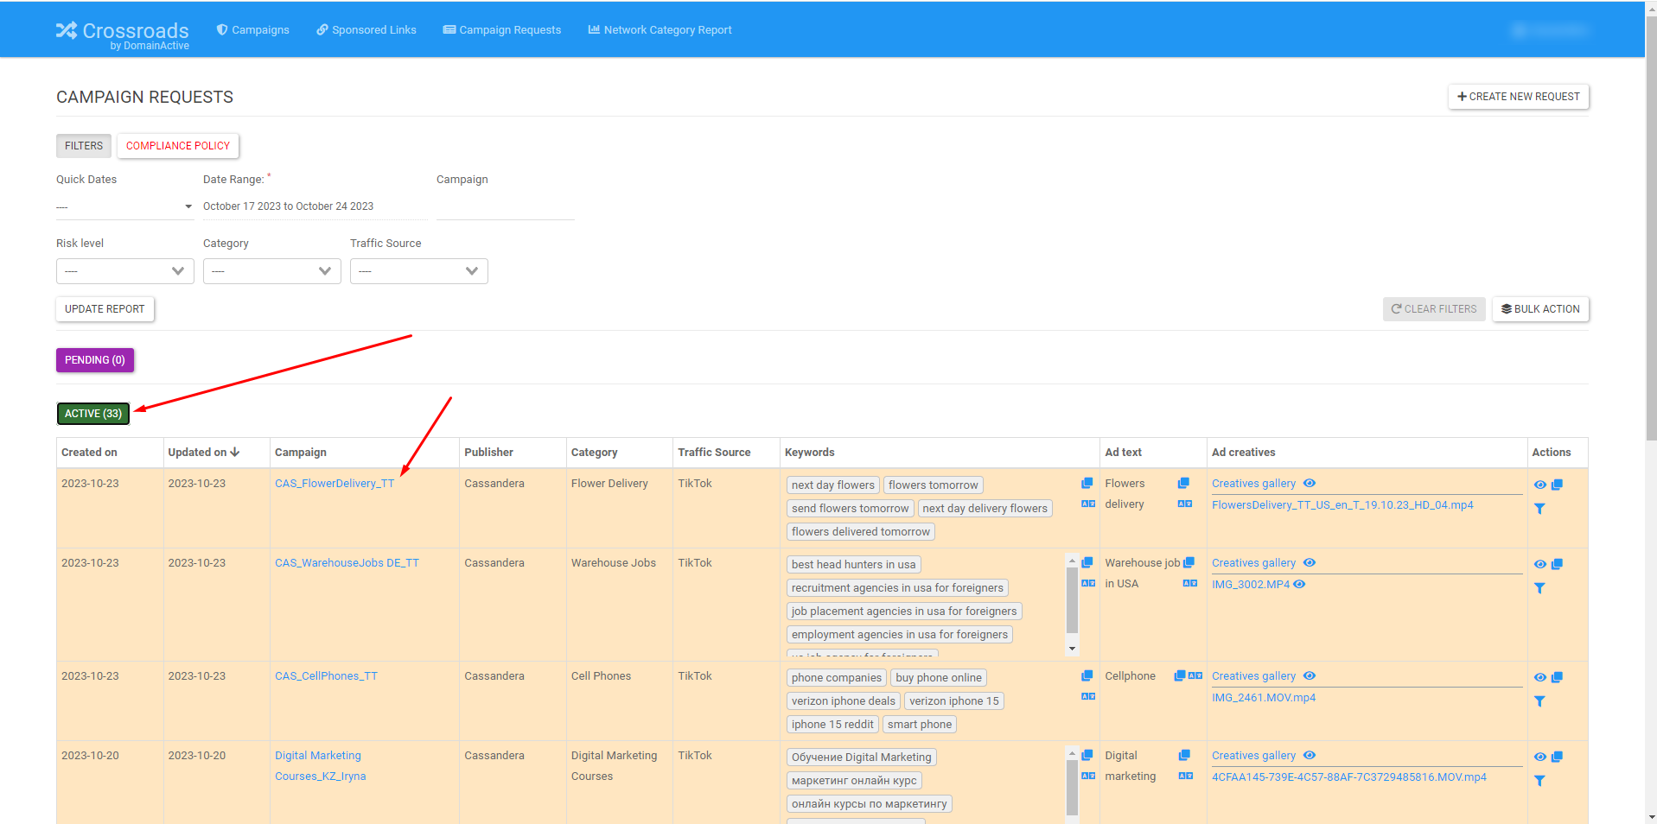Copy keywords in the Digital Marketing Courses row

coord(1087,755)
